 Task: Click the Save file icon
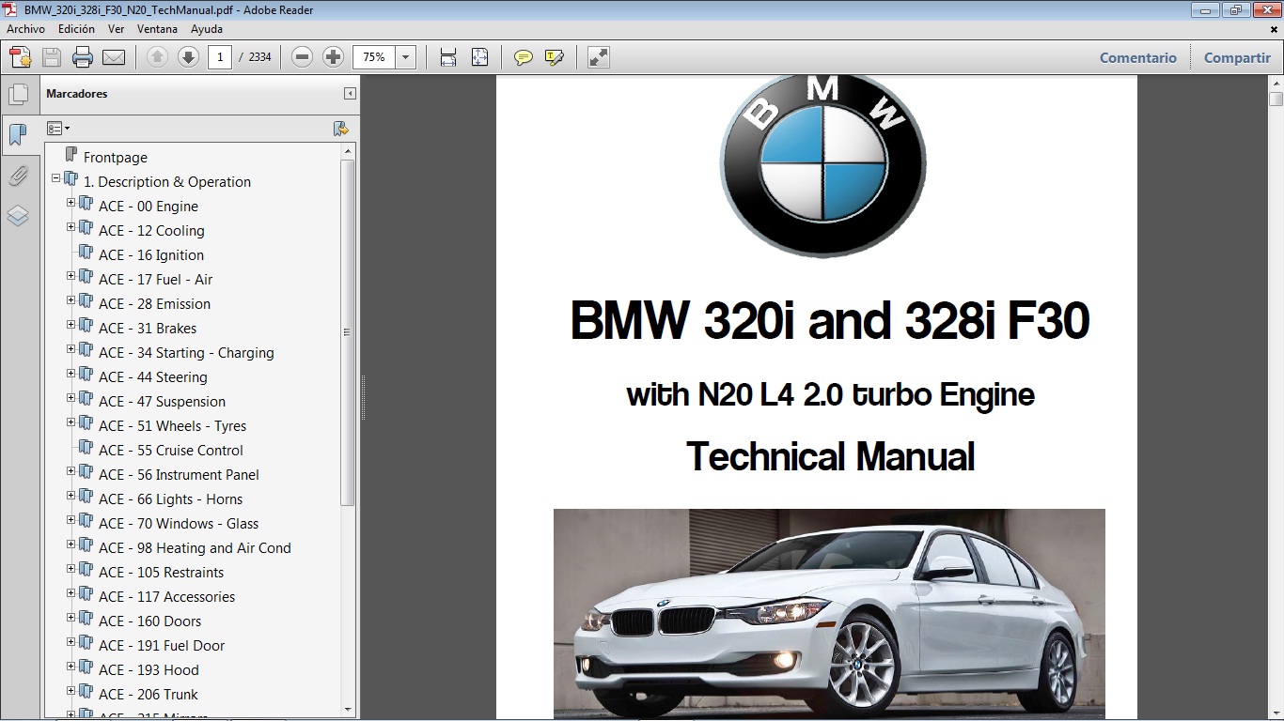52,57
